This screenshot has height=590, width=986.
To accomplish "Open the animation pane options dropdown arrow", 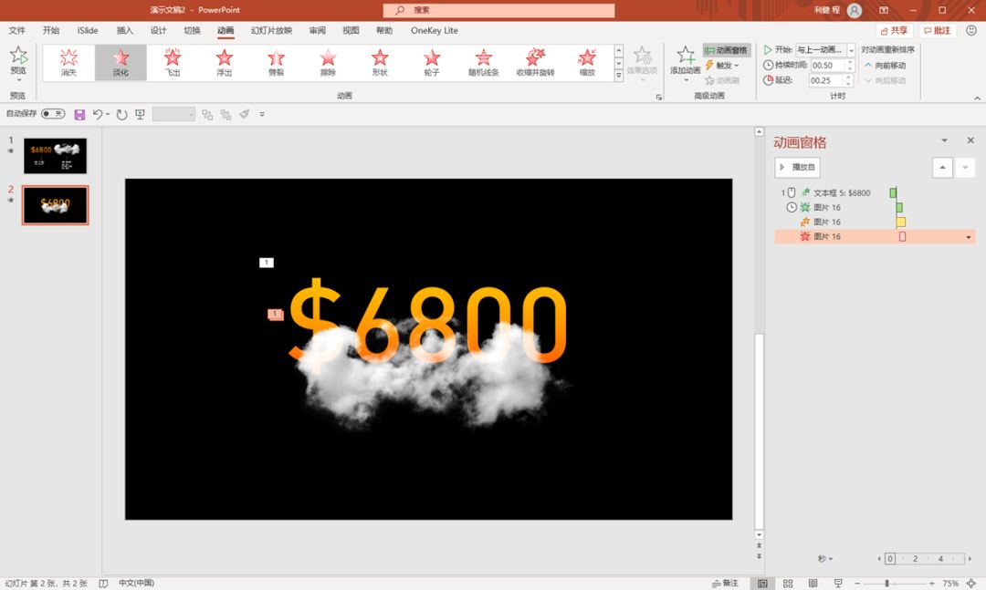I will (944, 140).
